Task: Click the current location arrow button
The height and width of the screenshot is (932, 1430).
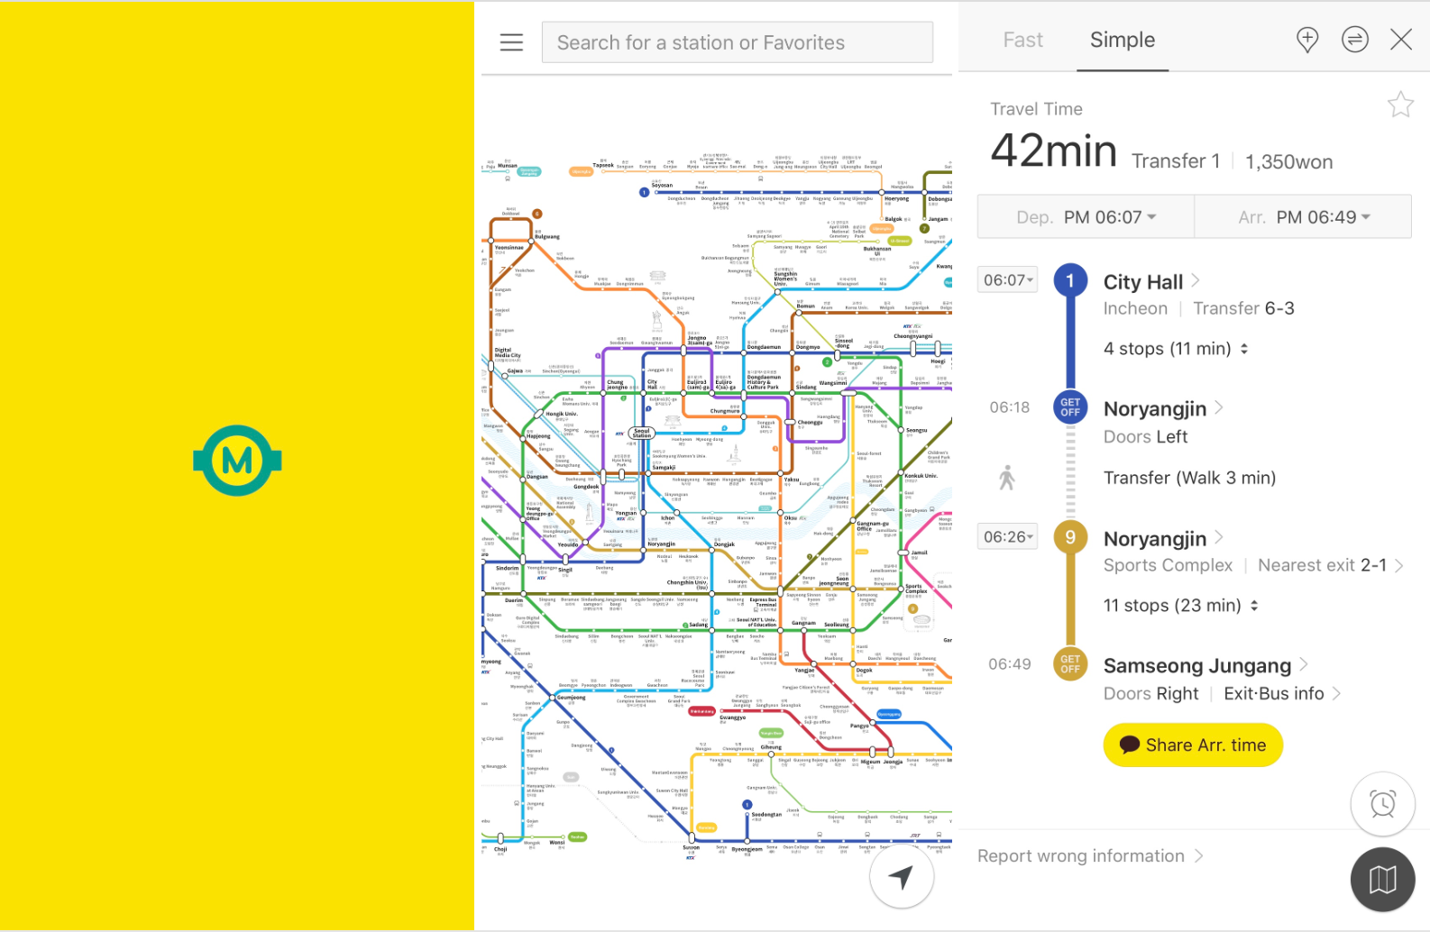Action: point(902,876)
